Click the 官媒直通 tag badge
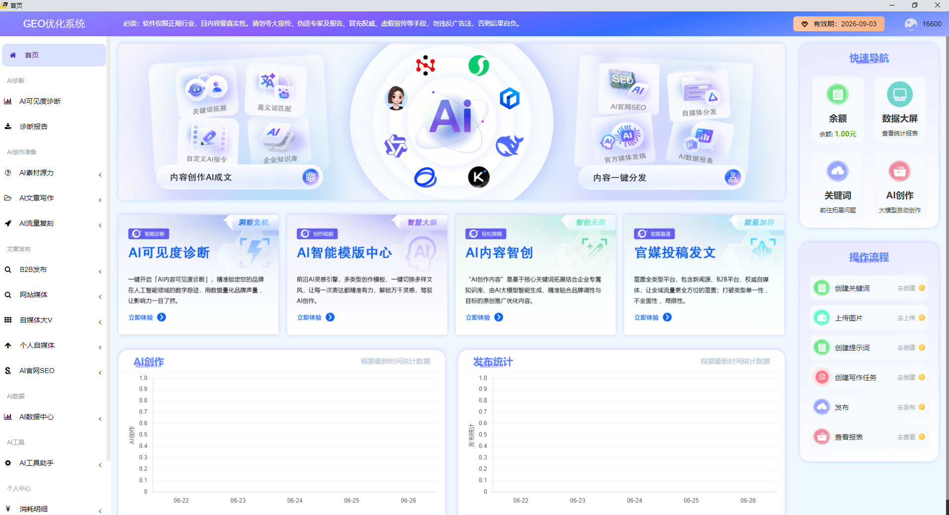Viewport: 949px width, 515px height. point(654,234)
